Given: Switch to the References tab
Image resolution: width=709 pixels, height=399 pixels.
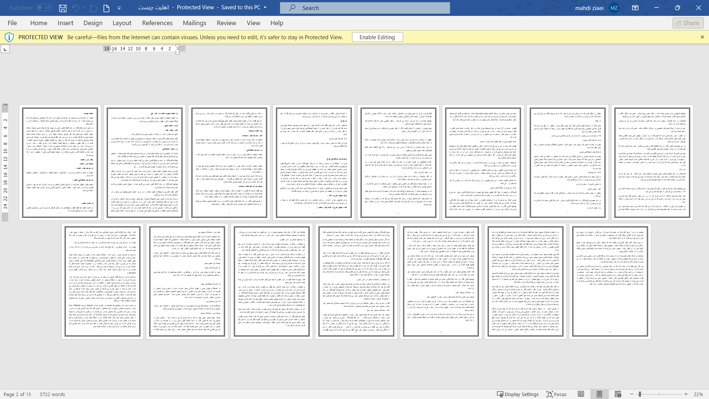Looking at the screenshot, I should 157,23.
